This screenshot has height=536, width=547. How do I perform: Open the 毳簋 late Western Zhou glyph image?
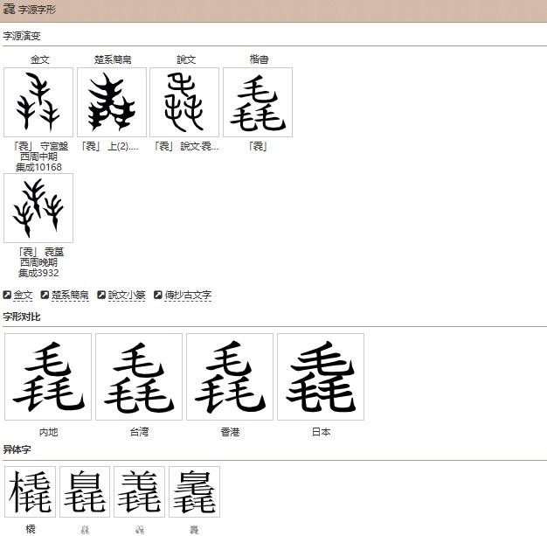tap(38, 208)
